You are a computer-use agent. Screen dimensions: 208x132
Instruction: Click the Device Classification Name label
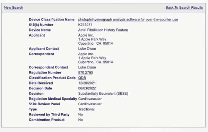[x=52, y=20]
